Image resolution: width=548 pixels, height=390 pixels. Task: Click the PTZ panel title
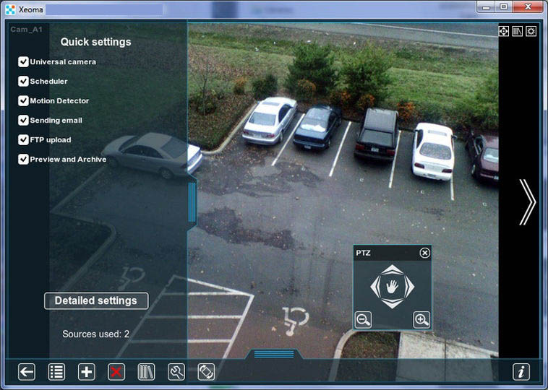tap(363, 253)
